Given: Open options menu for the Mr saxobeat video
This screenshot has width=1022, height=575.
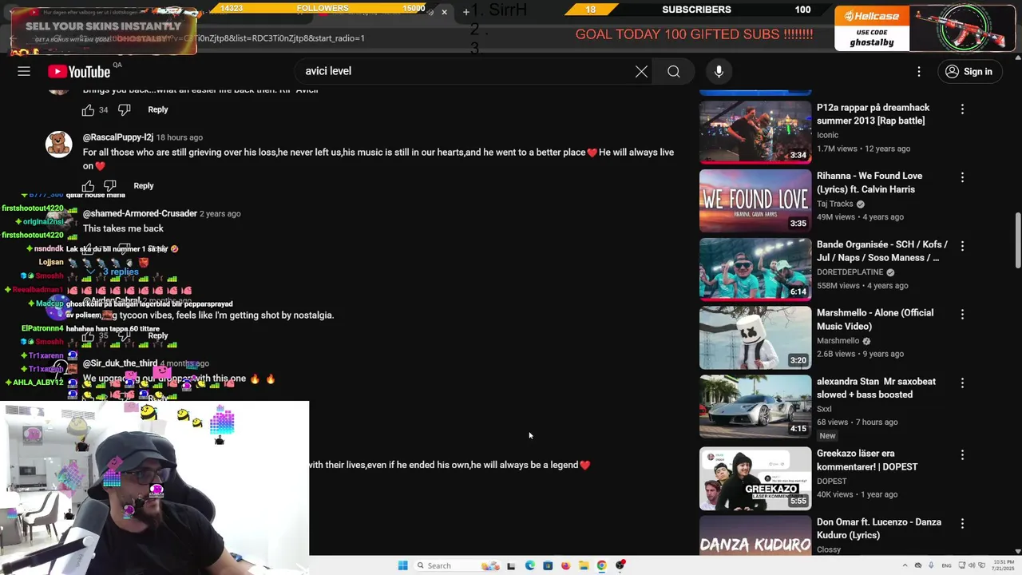Looking at the screenshot, I should pos(962,383).
